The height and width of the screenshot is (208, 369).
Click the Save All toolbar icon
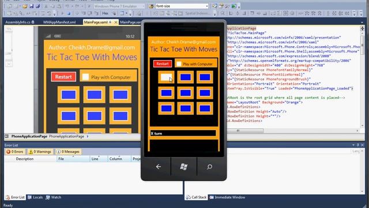click(x=37, y=6)
